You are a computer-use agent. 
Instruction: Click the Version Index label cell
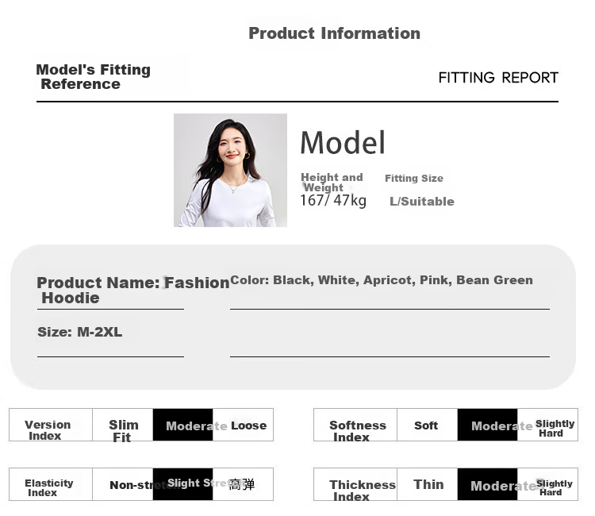pos(51,425)
